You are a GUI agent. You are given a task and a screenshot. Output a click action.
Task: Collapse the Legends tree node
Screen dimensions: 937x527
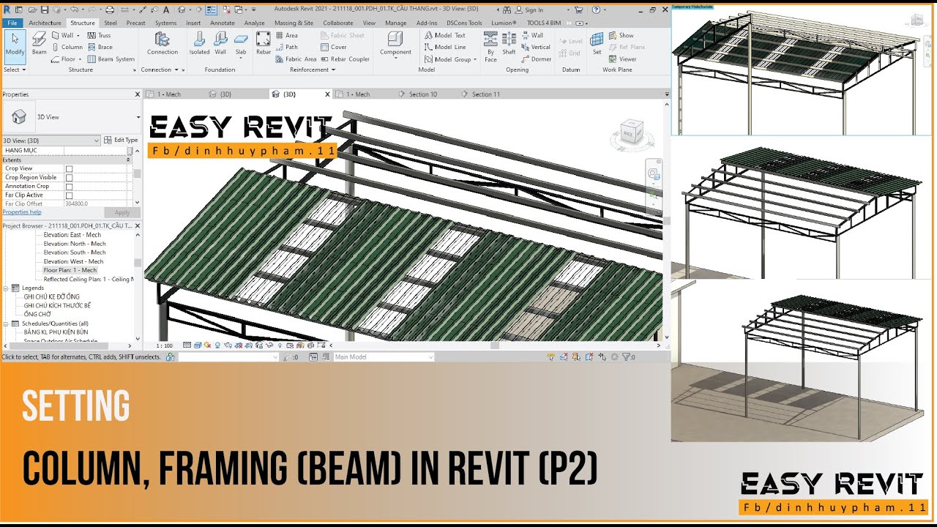7,288
